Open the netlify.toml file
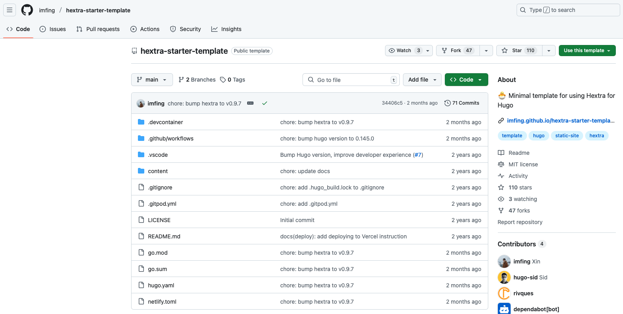 (162, 302)
